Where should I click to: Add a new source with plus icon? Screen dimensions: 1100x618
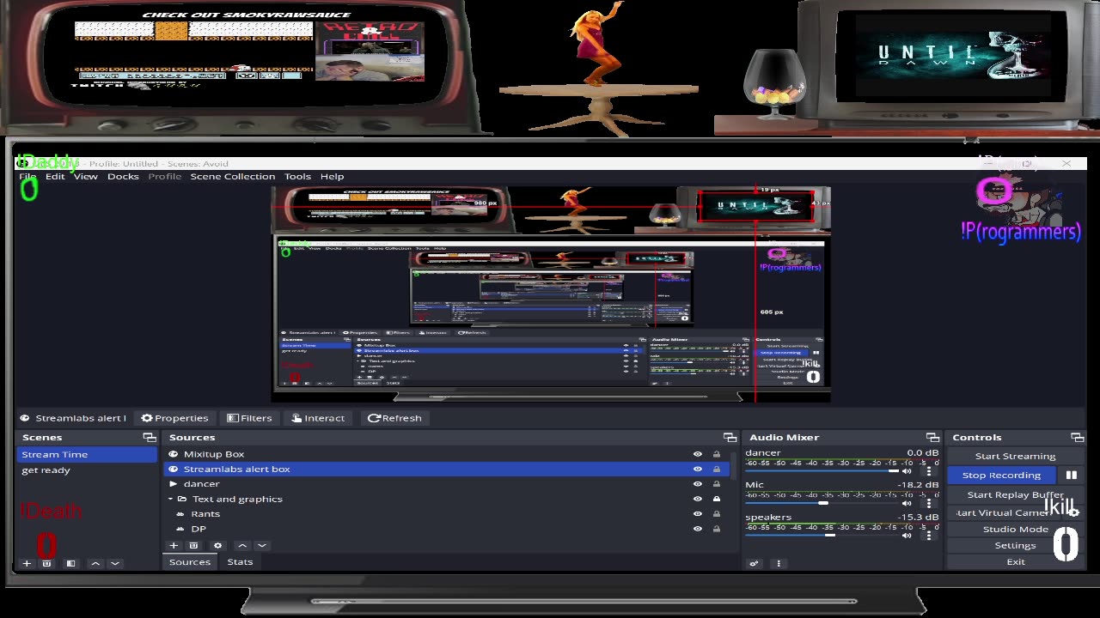pyautogui.click(x=174, y=545)
